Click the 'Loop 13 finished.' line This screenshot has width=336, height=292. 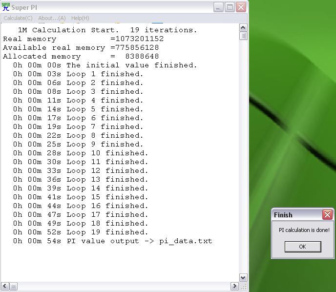pyautogui.click(x=81, y=179)
